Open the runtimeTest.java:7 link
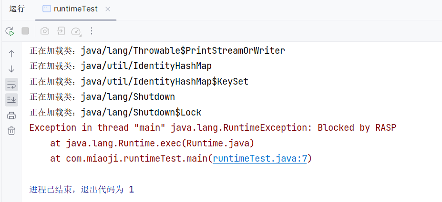442x202 pixels. coord(259,159)
